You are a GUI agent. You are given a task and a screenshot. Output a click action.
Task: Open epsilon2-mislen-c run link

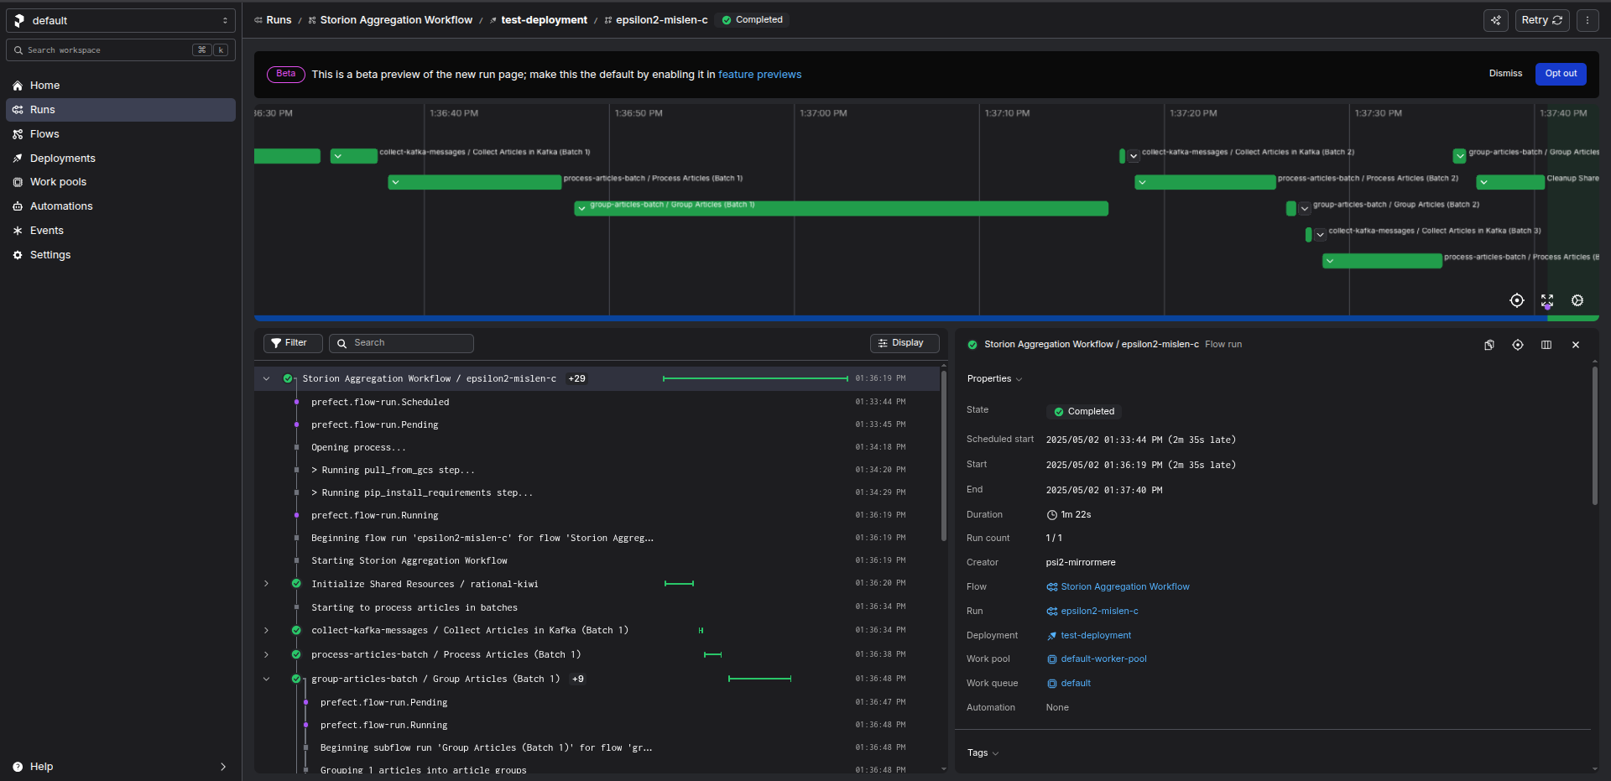1092,612
